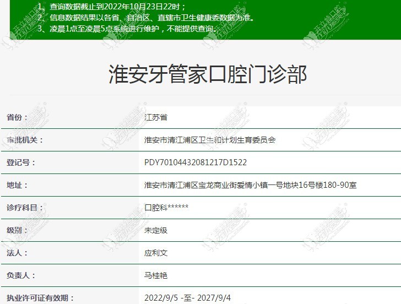This screenshot has height=304, width=401.
Task: Select the notice line about 凌晨1点至凌晨5点系统维护
Action: pyautogui.click(x=127, y=29)
